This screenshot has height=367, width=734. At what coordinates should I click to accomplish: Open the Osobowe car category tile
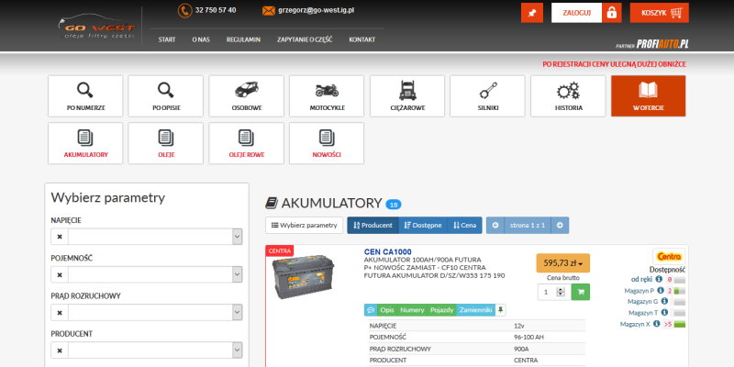click(x=246, y=96)
